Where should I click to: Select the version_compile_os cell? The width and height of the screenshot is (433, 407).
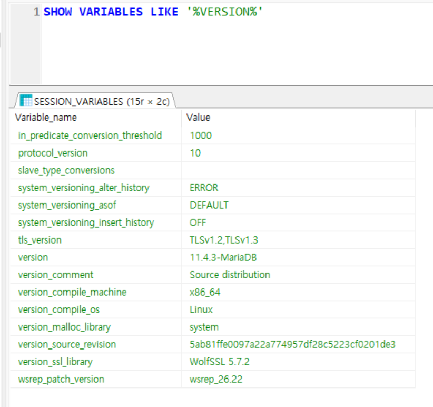pyautogui.click(x=95, y=310)
